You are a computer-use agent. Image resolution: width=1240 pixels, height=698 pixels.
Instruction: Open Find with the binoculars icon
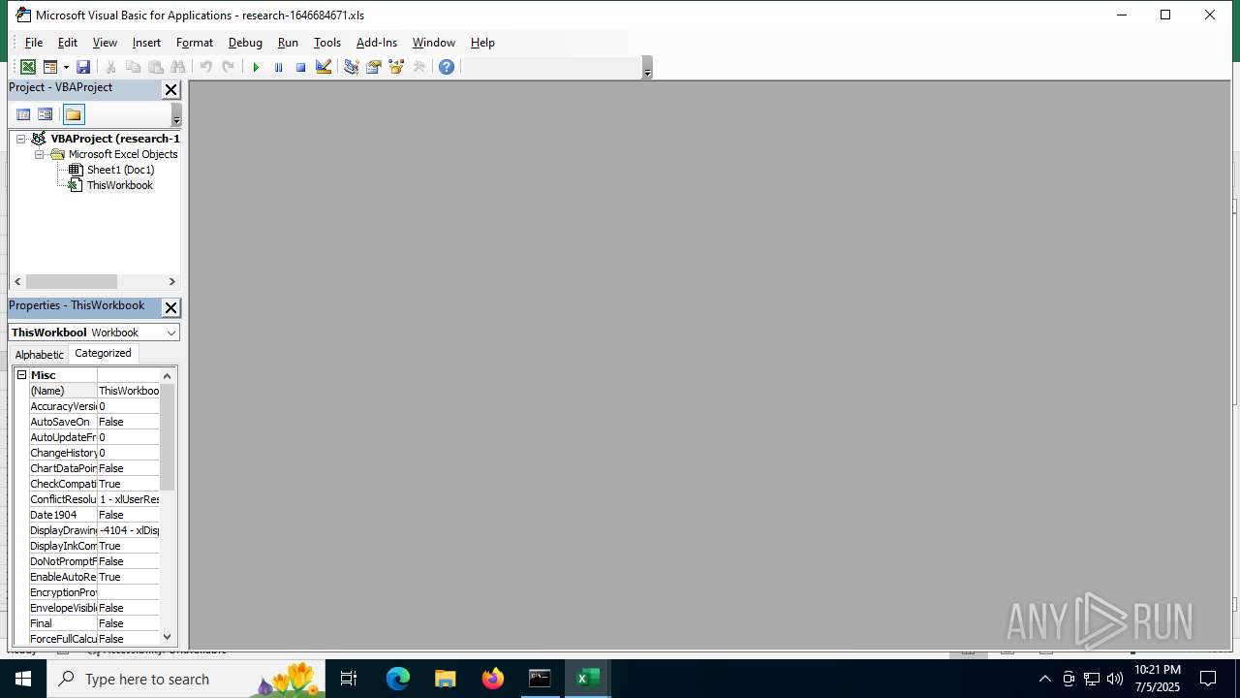click(x=178, y=67)
